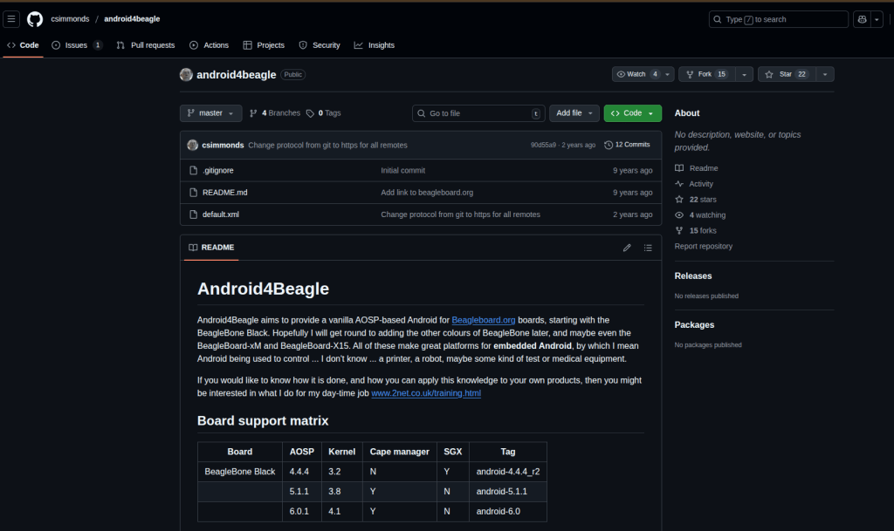Expand the green Code dropdown button
Viewport: 894px width, 531px height.
point(632,113)
